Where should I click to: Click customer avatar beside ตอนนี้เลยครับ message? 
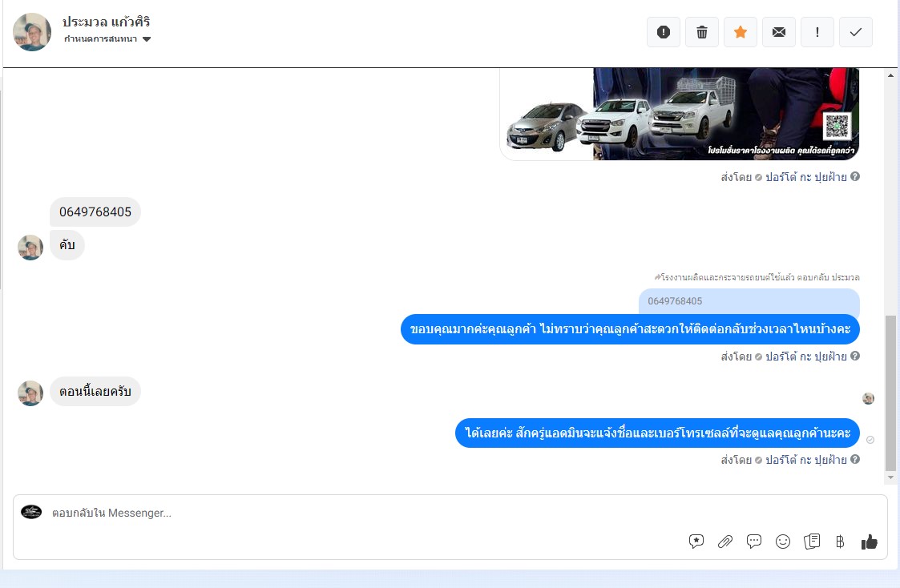tap(30, 393)
